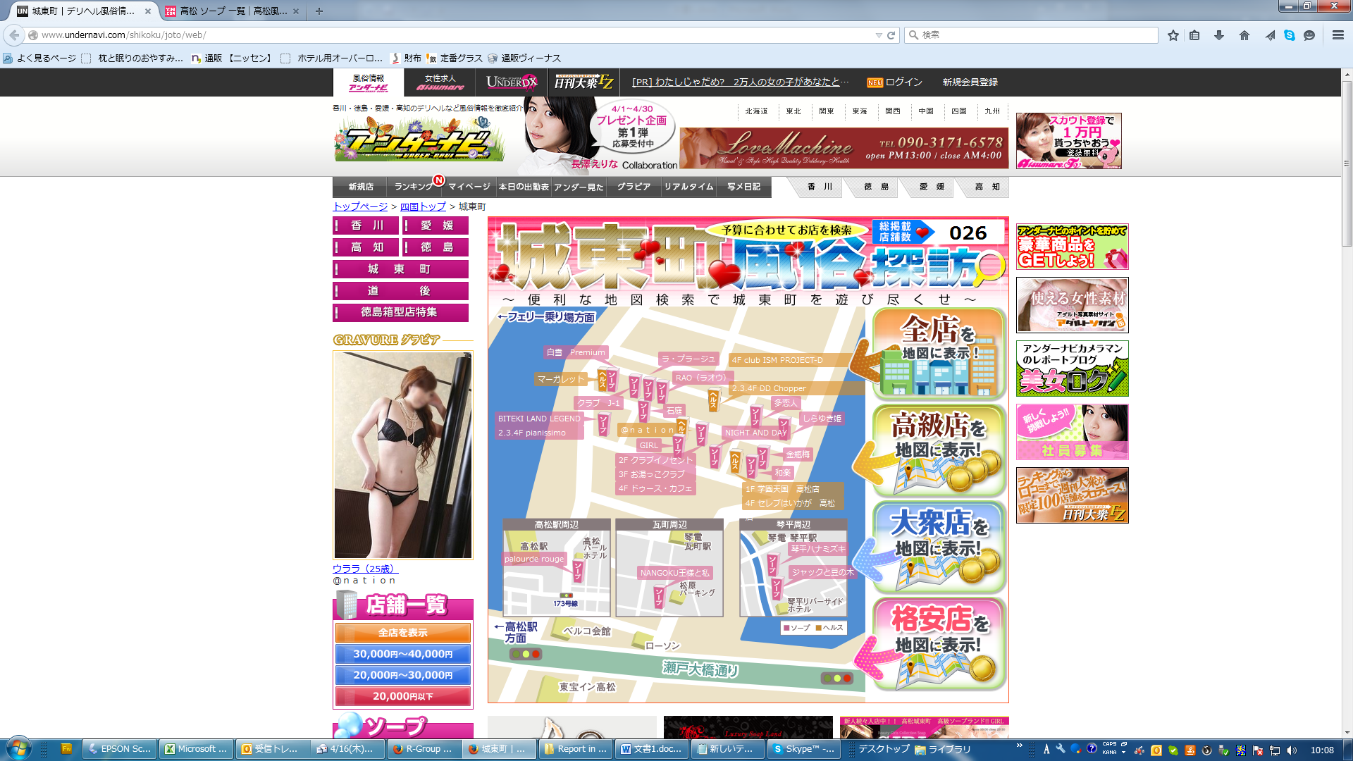The width and height of the screenshot is (1353, 761).
Task: Open the 写メ日記 nav menu item
Action: 743,187
